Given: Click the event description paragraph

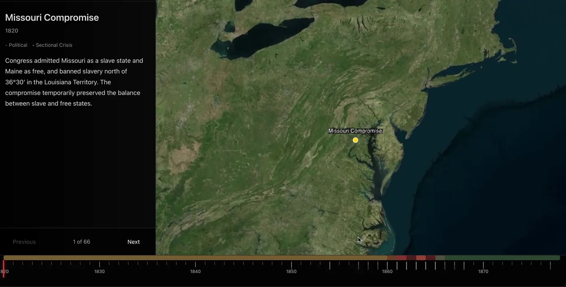Looking at the screenshot, I should click(x=74, y=82).
